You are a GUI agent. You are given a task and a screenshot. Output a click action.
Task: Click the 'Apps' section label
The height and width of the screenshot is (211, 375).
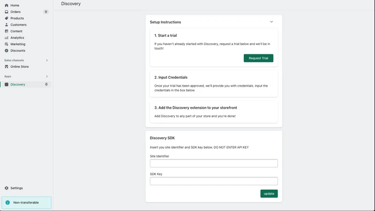[7, 76]
